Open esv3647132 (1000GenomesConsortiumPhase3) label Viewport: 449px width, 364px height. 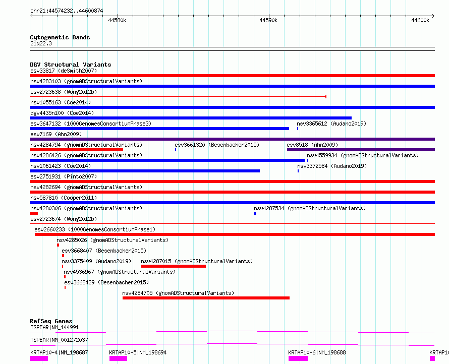(x=91, y=124)
